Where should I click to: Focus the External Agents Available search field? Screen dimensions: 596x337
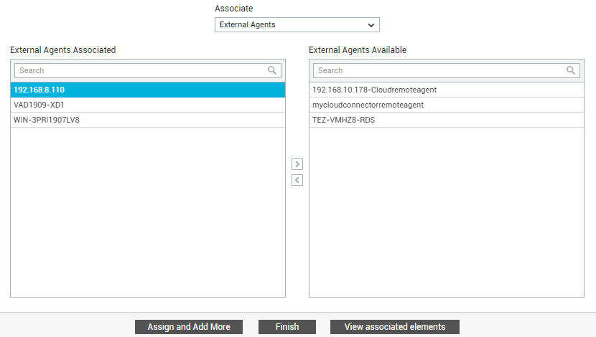(446, 70)
